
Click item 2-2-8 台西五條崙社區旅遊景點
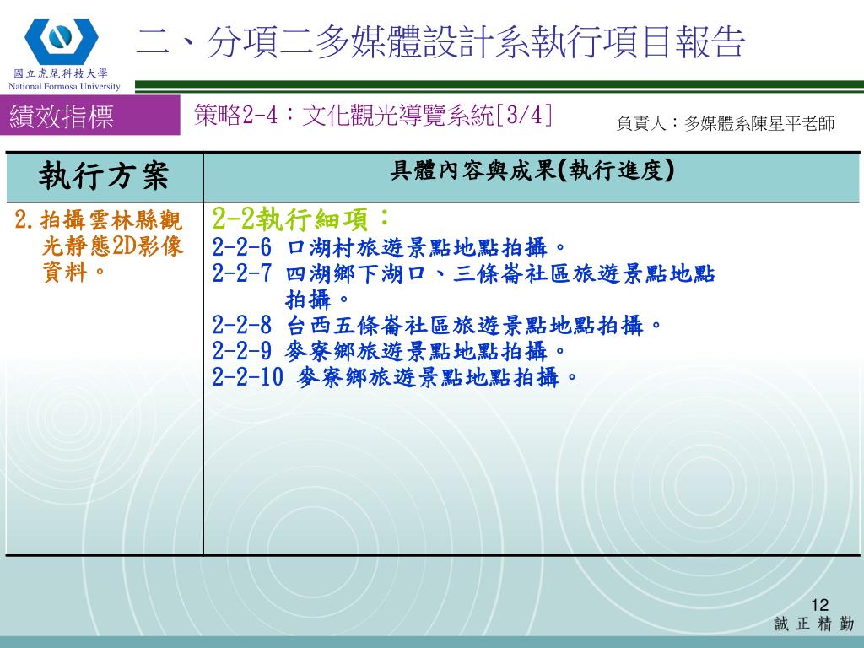[x=437, y=325]
